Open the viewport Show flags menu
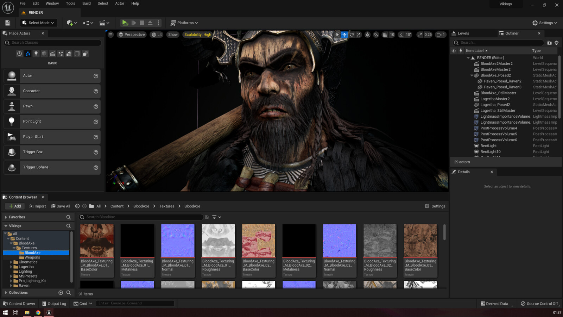Screen dimensions: 563x317 [173, 35]
